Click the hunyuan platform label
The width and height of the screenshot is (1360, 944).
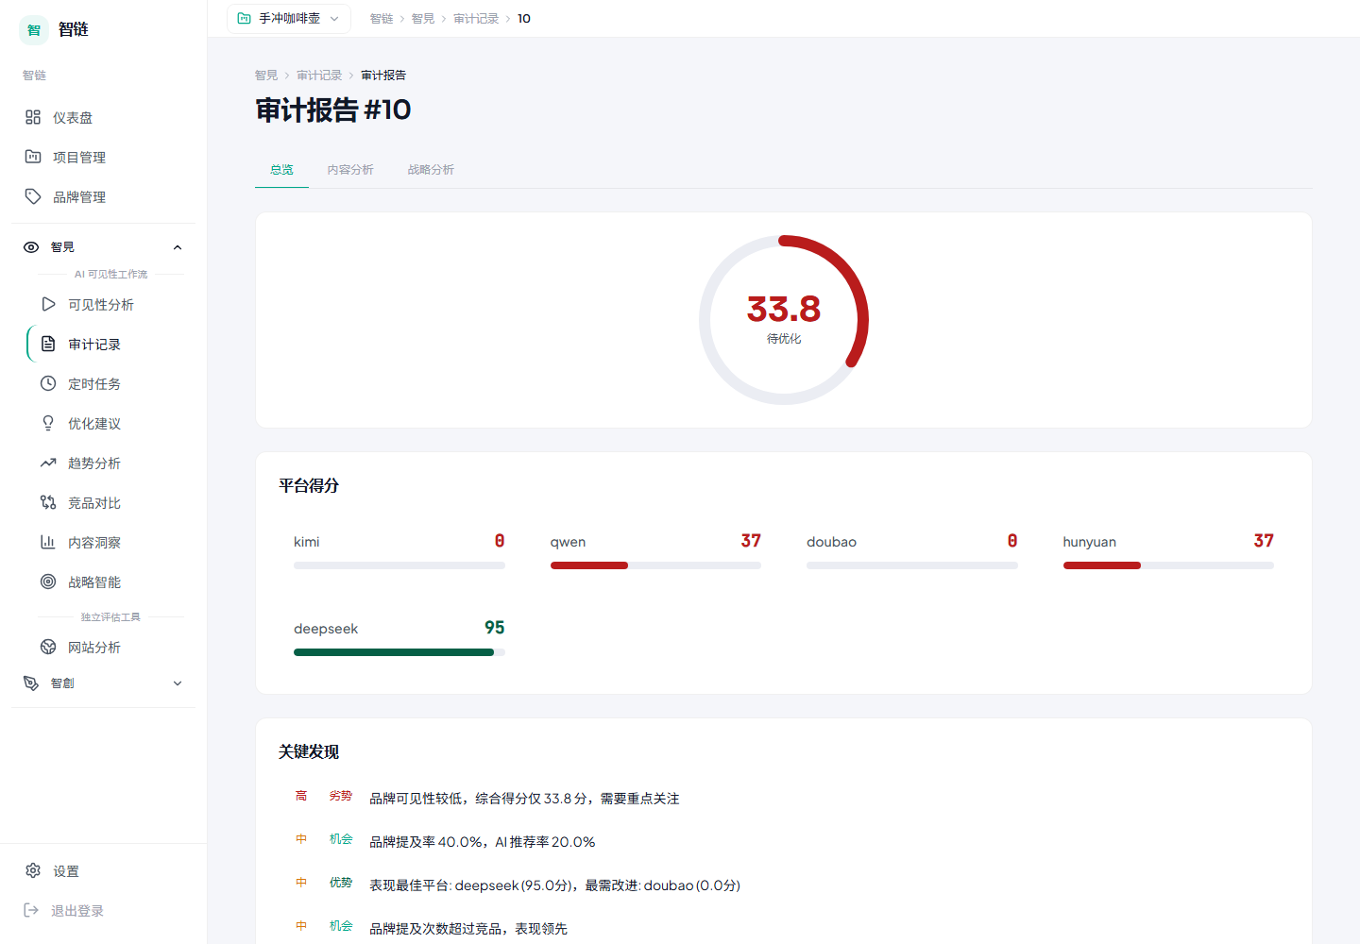click(1090, 542)
